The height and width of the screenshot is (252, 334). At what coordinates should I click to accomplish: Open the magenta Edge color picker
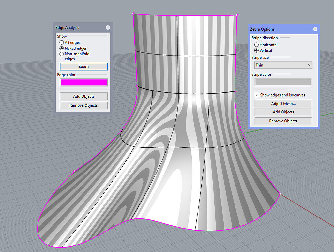coord(83,82)
